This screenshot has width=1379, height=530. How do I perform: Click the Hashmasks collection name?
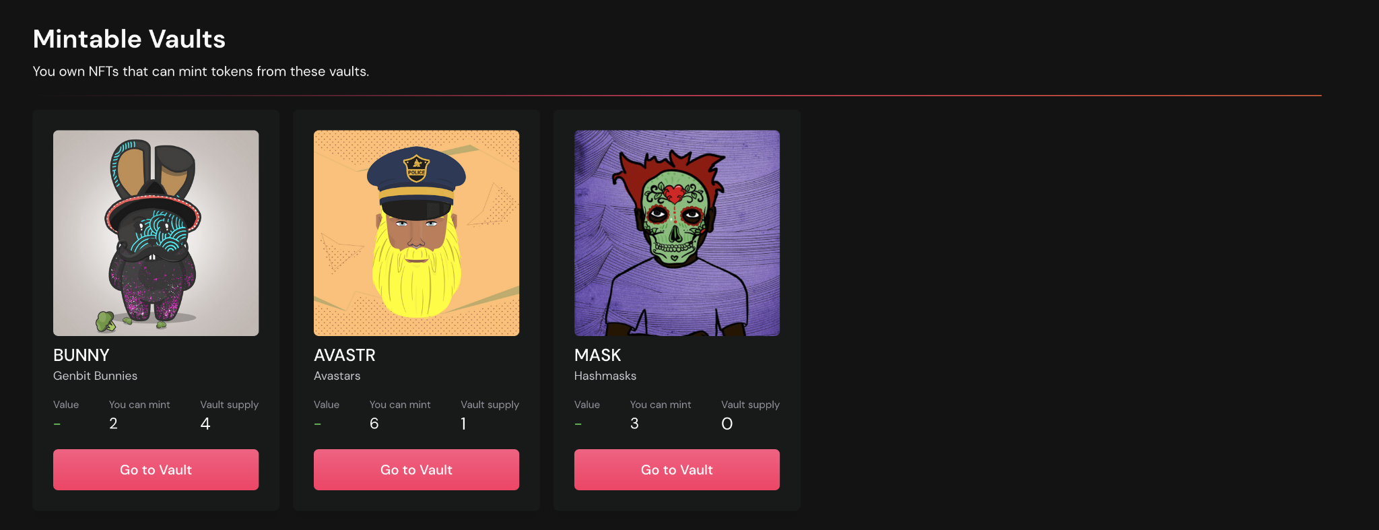[x=605, y=376]
